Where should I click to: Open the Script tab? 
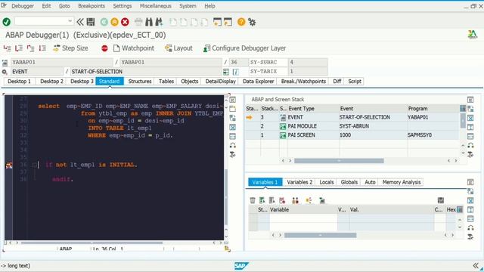(x=355, y=81)
